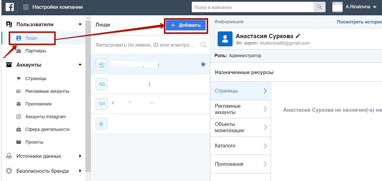Open the Рекламные аккаунты resources tab
Image resolution: width=382 pixels, height=181 pixels.
click(x=241, y=109)
